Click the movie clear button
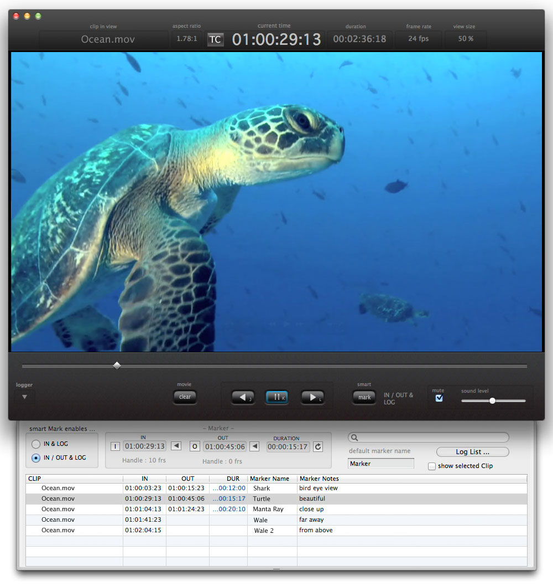Screen dimensions: 553x586 pyautogui.click(x=185, y=397)
